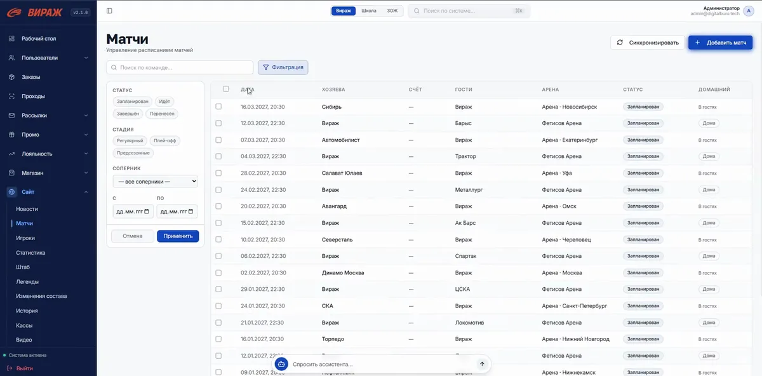The image size is (762, 376).
Task: Click the Синхронизировать button
Action: pyautogui.click(x=648, y=43)
